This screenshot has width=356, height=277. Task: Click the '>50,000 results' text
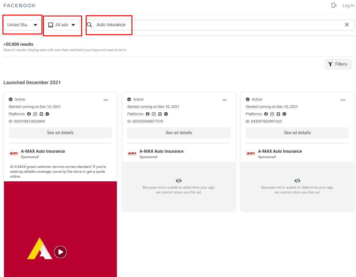click(x=18, y=44)
